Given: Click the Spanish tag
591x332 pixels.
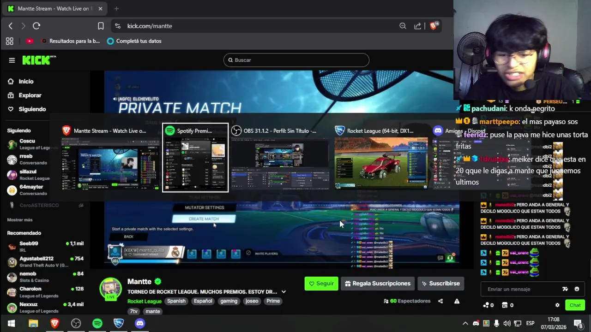Looking at the screenshot, I should coord(176,301).
